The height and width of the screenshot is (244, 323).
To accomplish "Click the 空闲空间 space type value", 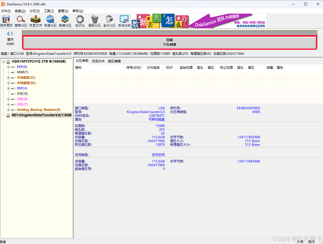I will point(158,155).
